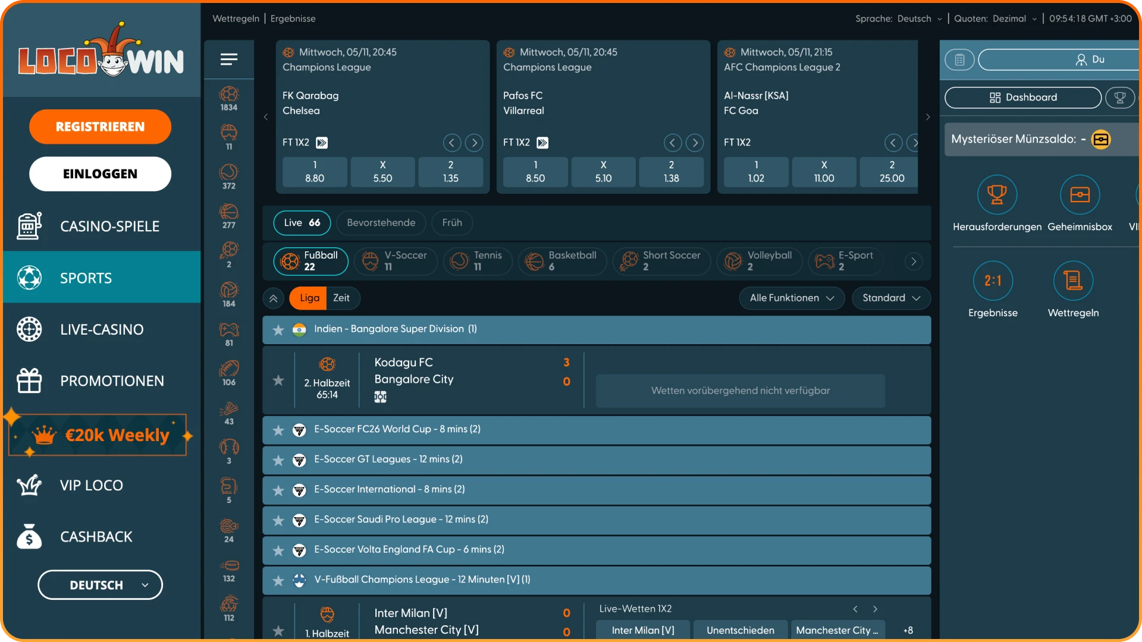This screenshot has height=642, width=1142.
Task: Open live stream icon for FK Qarabag match
Action: coord(322,143)
